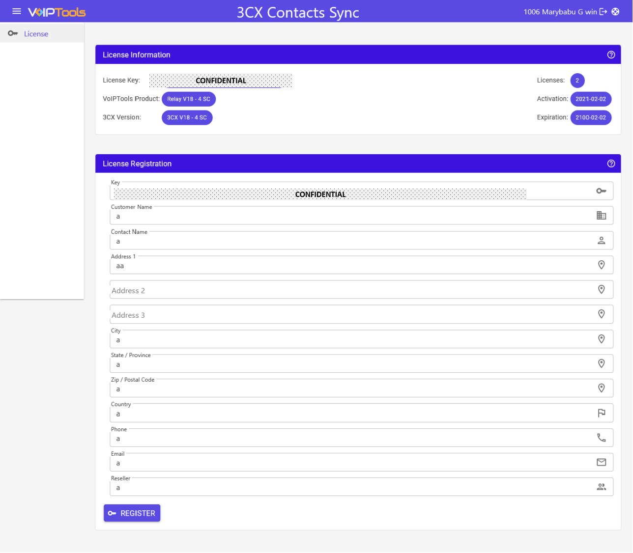This screenshot has width=633, height=553.
Task: Open the License Information help icon
Action: pos(611,55)
